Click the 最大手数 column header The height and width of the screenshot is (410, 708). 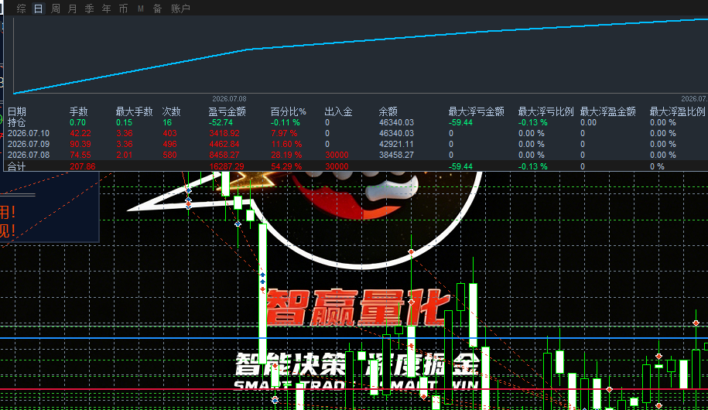click(134, 111)
